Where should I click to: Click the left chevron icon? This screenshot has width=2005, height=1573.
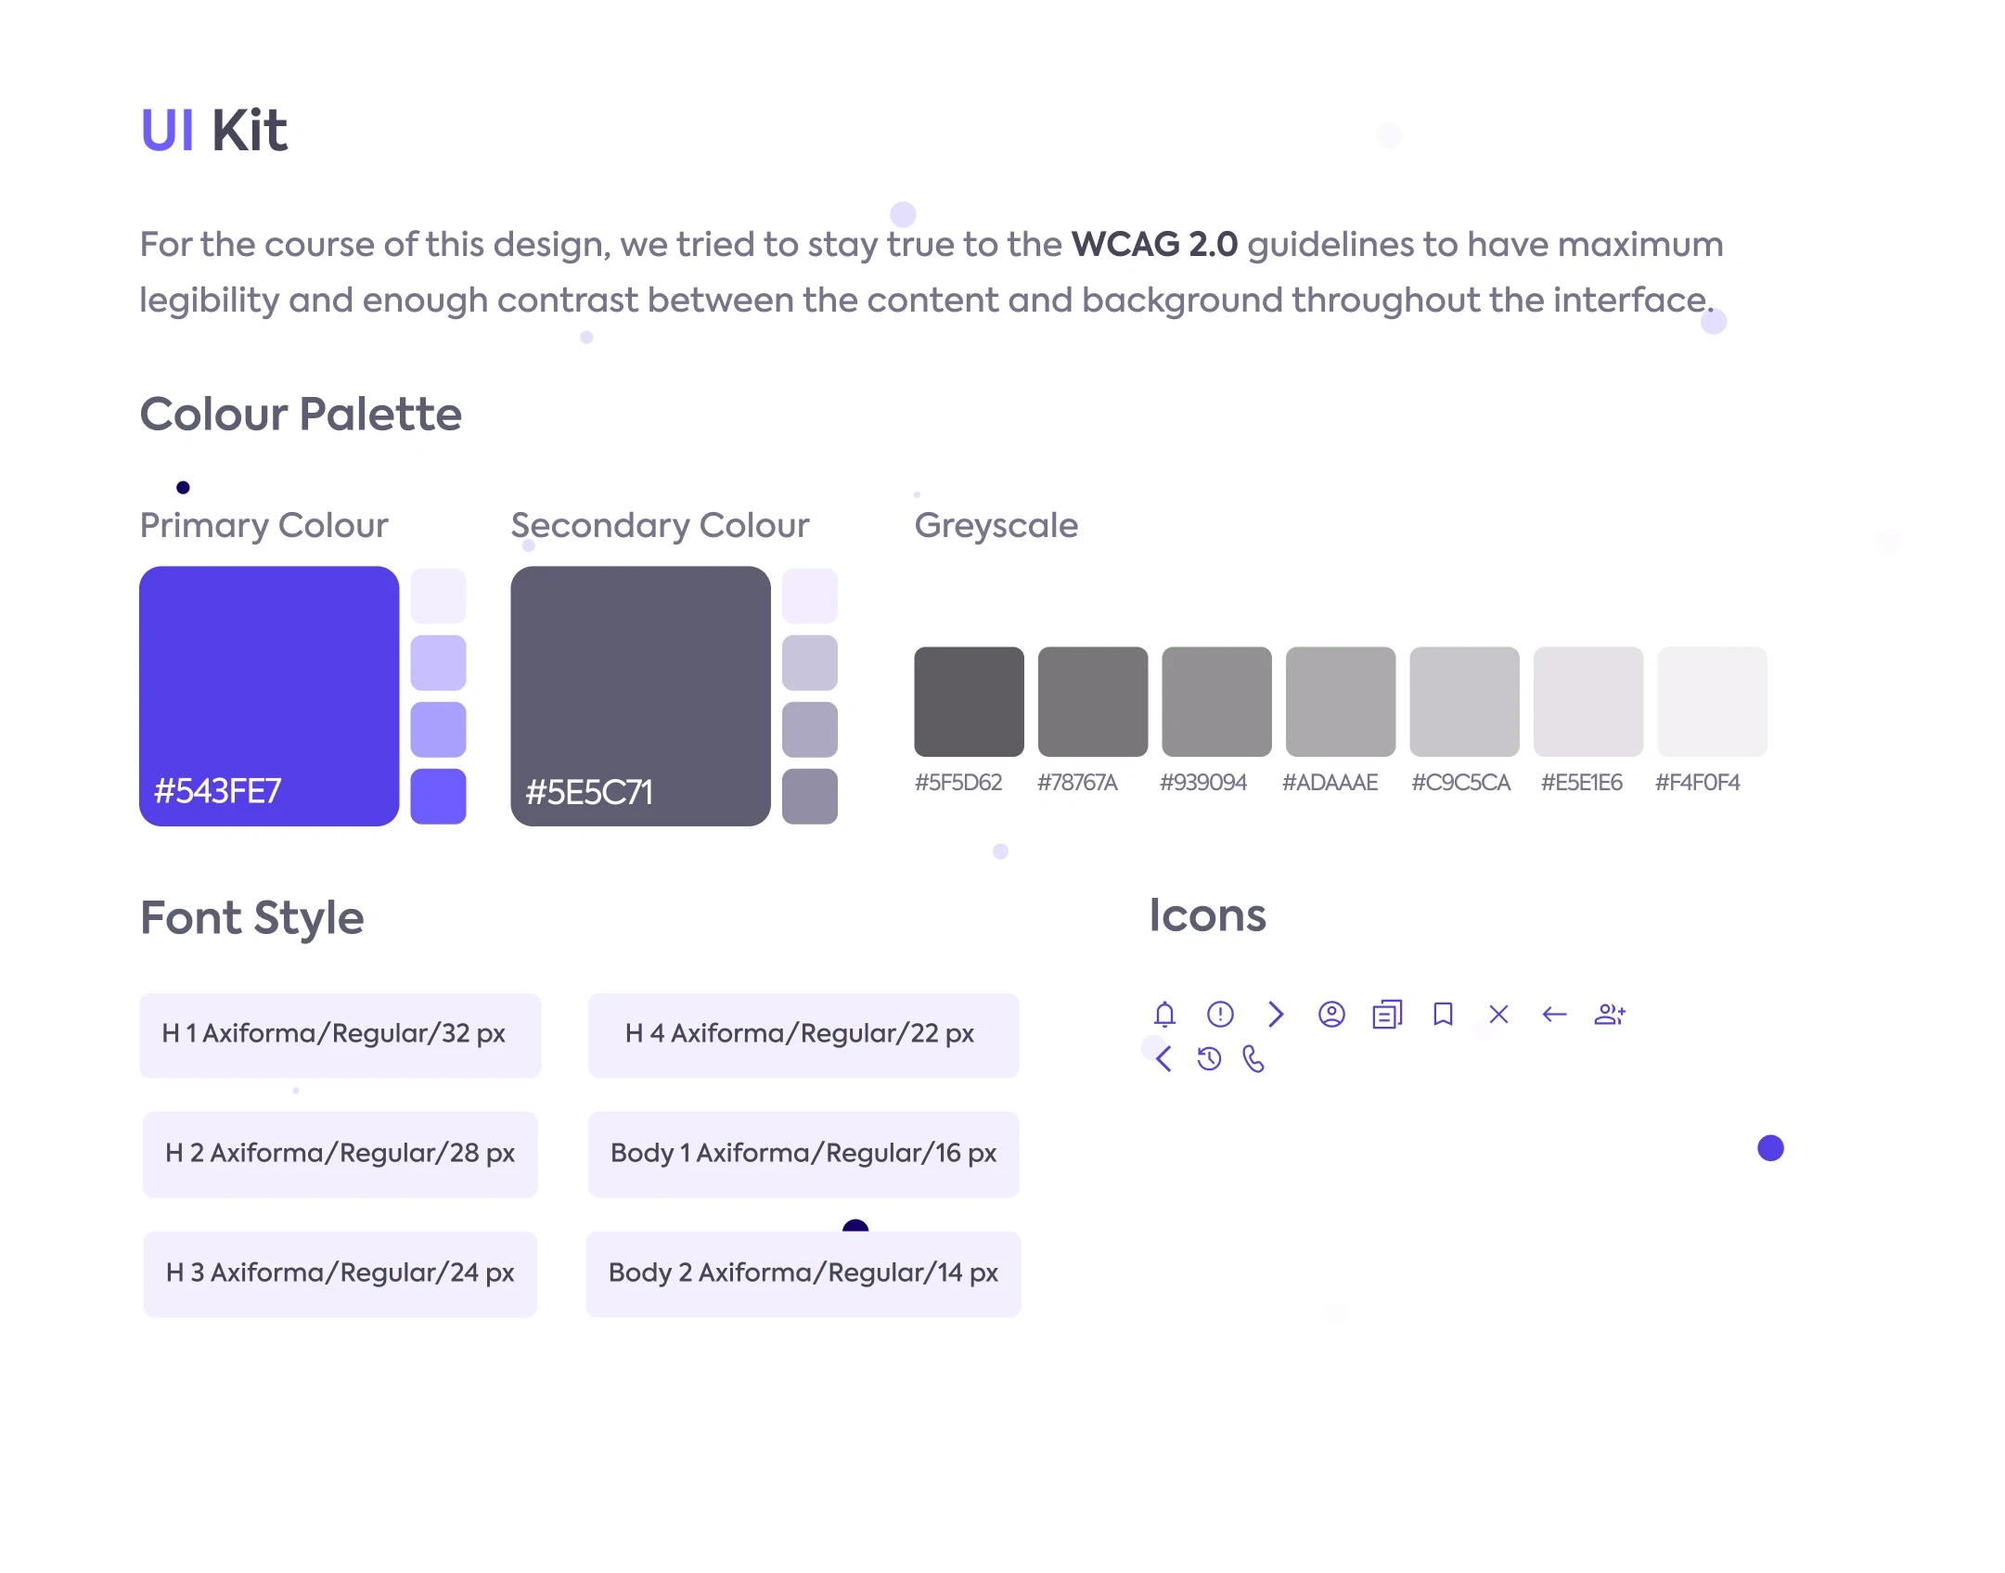[1163, 1058]
